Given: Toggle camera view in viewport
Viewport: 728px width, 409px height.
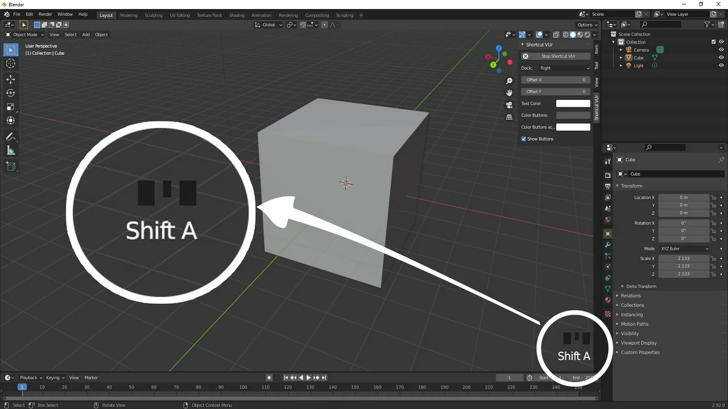Looking at the screenshot, I should point(509,105).
